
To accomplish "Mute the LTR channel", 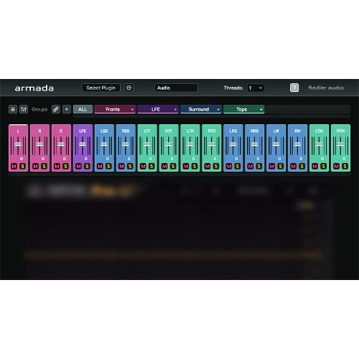I will pyautogui.click(x=186, y=166).
